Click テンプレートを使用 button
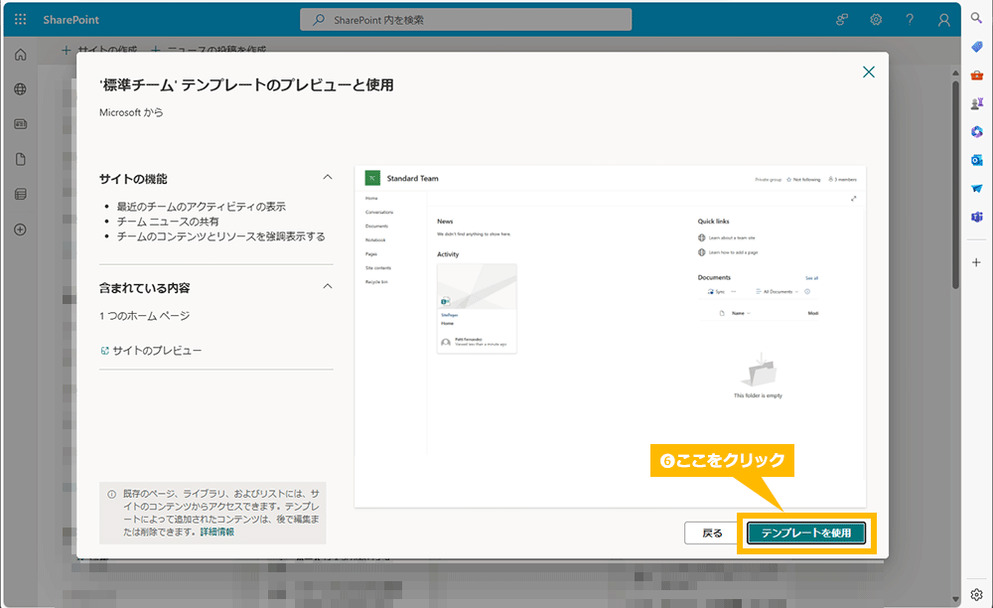This screenshot has width=993, height=608. (x=806, y=533)
